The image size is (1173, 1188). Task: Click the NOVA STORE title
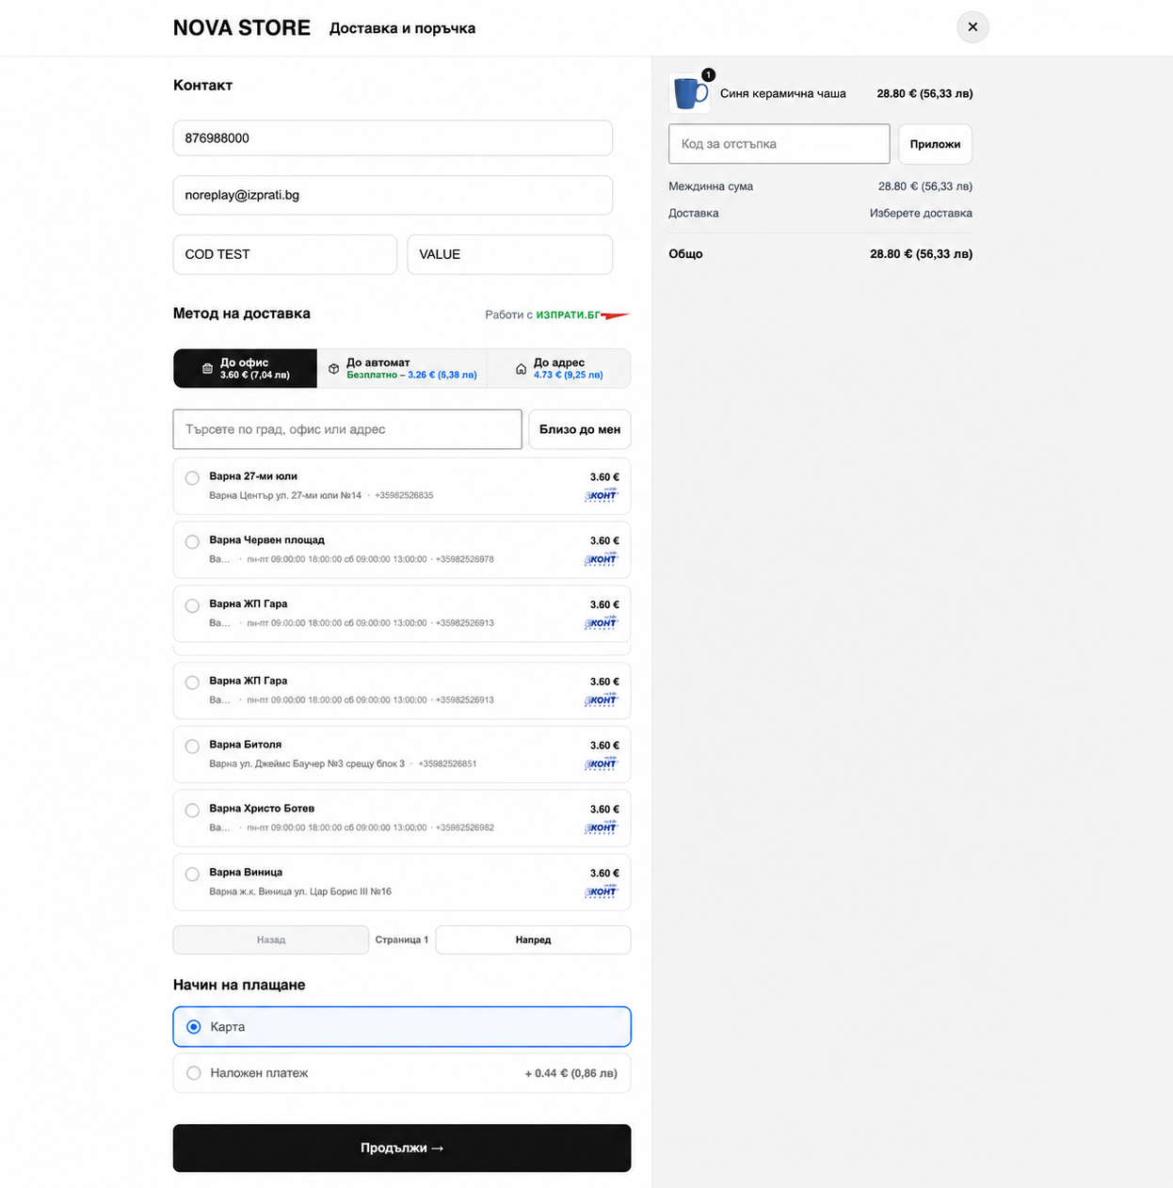[x=242, y=28]
